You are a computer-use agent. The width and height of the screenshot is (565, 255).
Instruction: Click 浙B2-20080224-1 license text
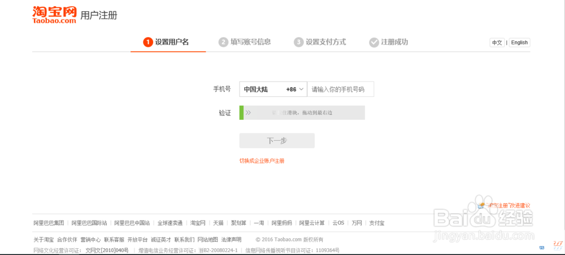[218, 250]
